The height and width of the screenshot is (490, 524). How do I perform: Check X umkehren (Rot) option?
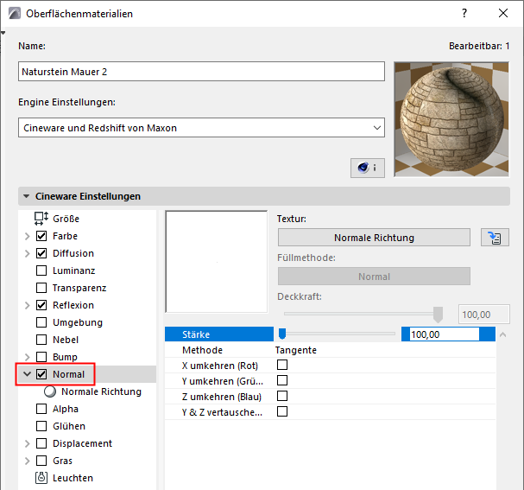(x=282, y=365)
